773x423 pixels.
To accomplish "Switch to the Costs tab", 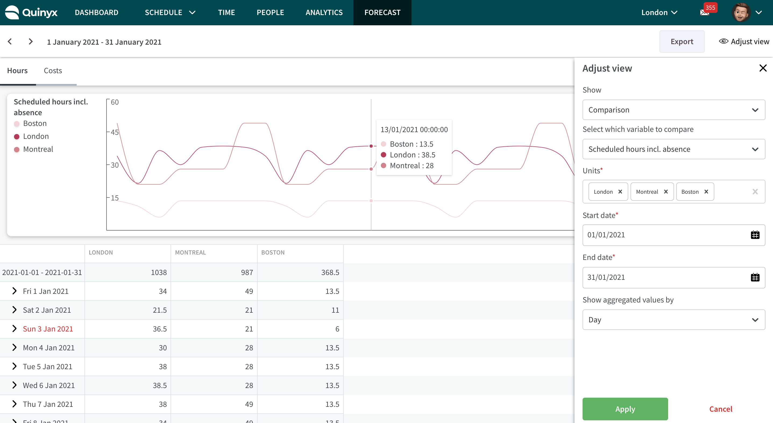I will (x=53, y=70).
